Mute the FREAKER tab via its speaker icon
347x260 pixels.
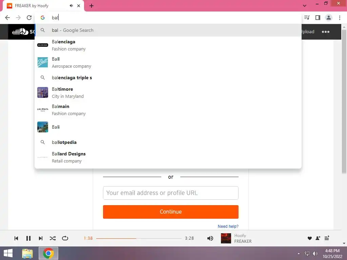pos(71,6)
